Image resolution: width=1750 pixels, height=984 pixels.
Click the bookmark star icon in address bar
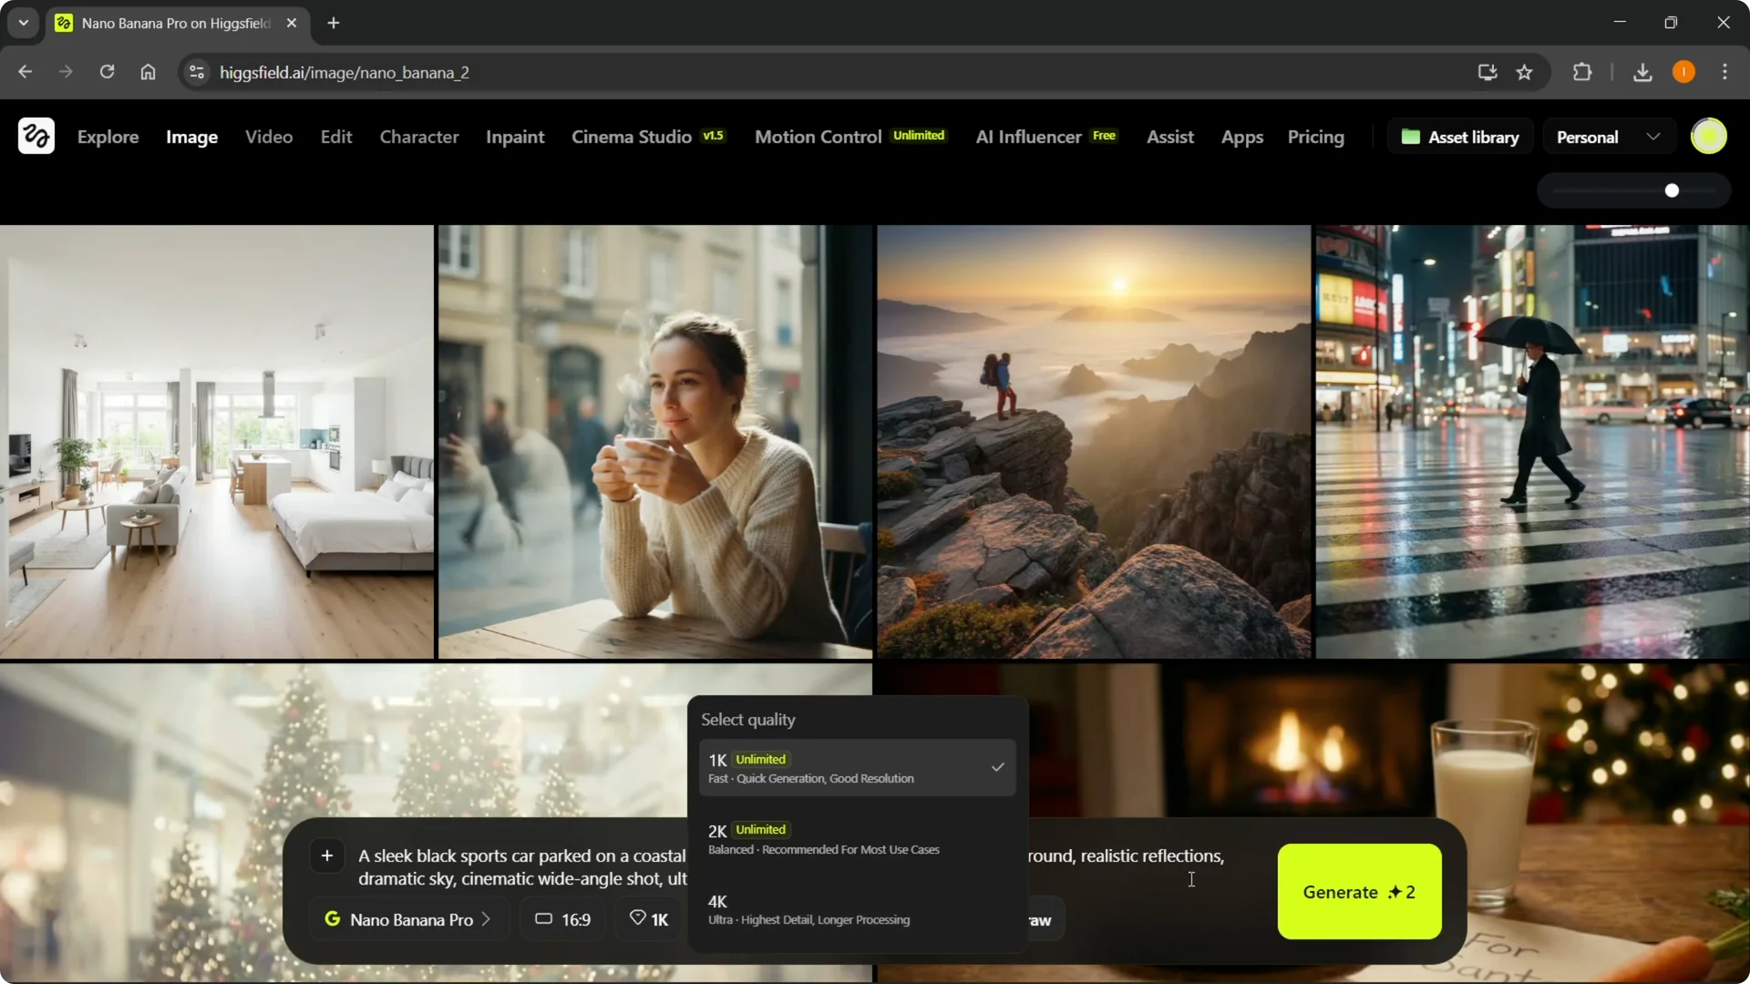pyautogui.click(x=1525, y=72)
